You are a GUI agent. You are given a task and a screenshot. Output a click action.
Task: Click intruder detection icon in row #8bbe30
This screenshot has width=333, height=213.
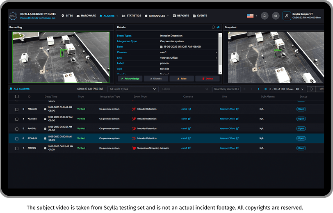134,109
